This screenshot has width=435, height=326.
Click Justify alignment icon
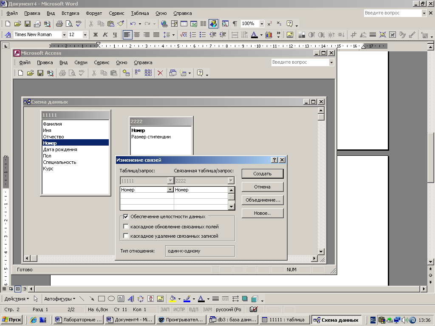coord(156,35)
